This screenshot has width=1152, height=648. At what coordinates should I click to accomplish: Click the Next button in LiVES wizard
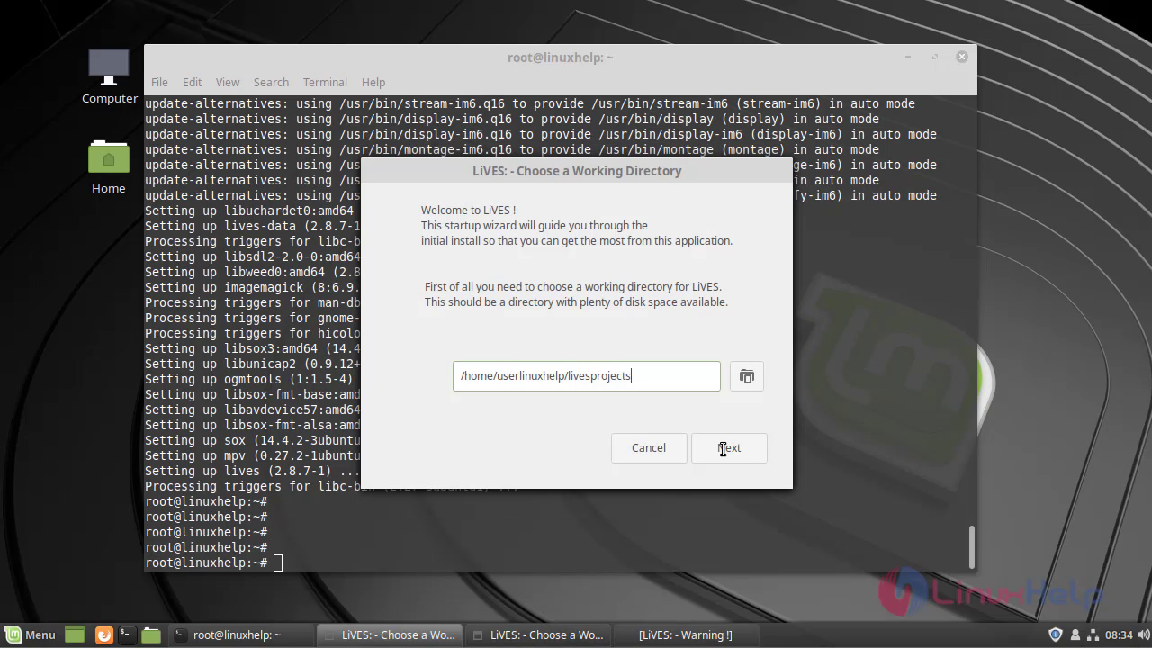tap(729, 448)
